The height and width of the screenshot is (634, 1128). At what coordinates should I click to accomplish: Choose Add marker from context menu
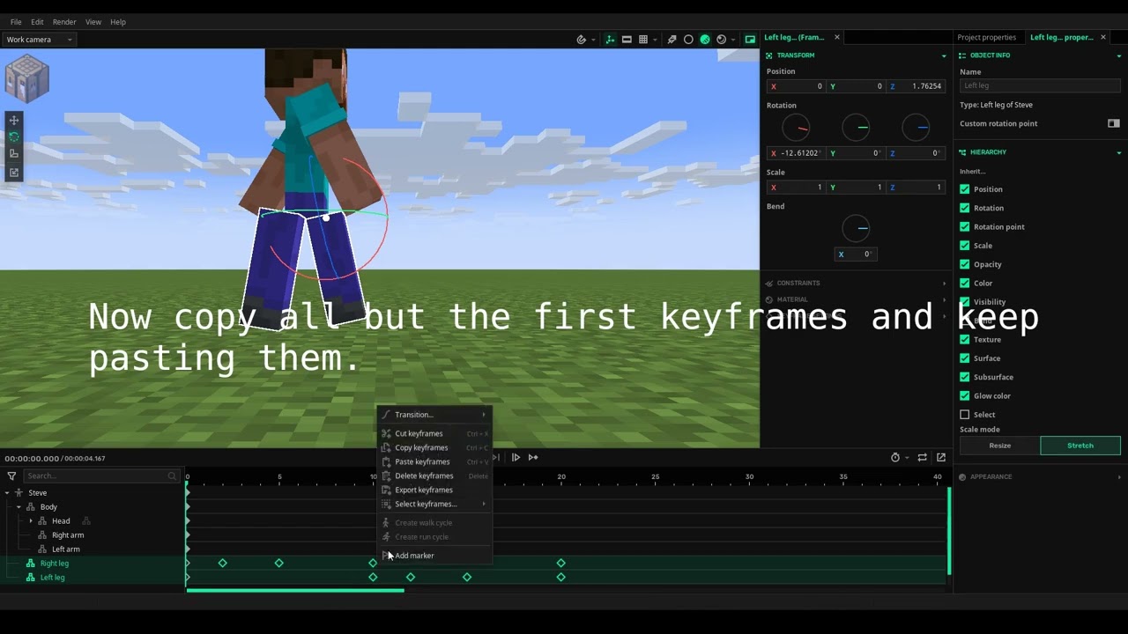(x=434, y=556)
